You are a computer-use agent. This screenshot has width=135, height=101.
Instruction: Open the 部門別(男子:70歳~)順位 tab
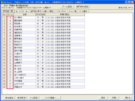(x=42, y=11)
